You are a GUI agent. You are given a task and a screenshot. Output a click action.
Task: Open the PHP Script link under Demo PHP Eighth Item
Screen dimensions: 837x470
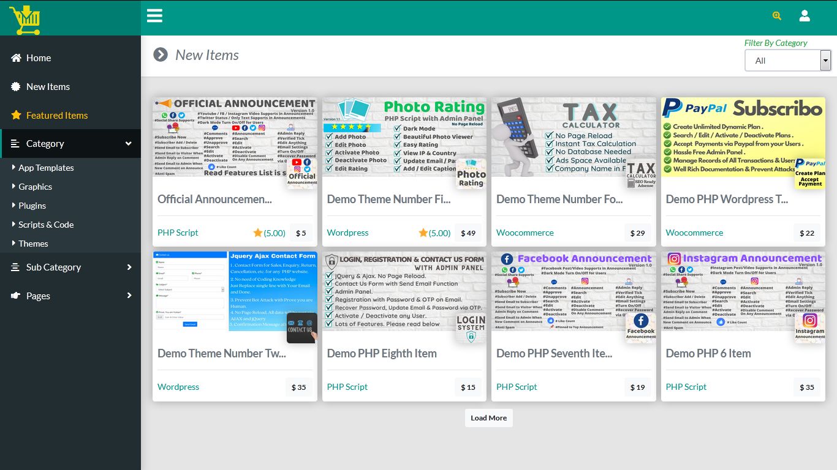pyautogui.click(x=347, y=387)
